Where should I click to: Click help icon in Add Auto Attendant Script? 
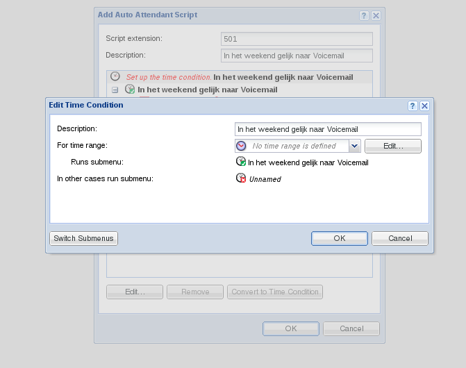click(x=364, y=15)
